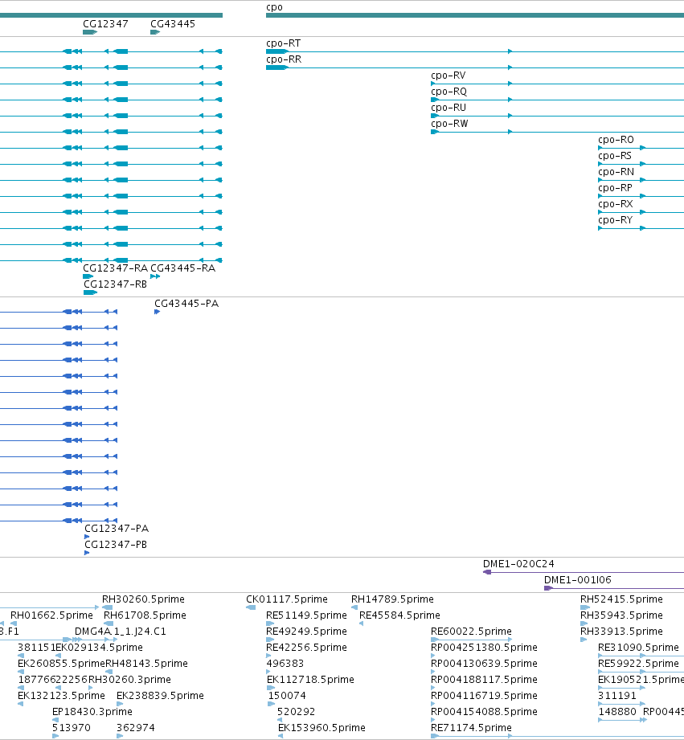
Task: Open EST RE60022.5prime
Action: pos(471,632)
